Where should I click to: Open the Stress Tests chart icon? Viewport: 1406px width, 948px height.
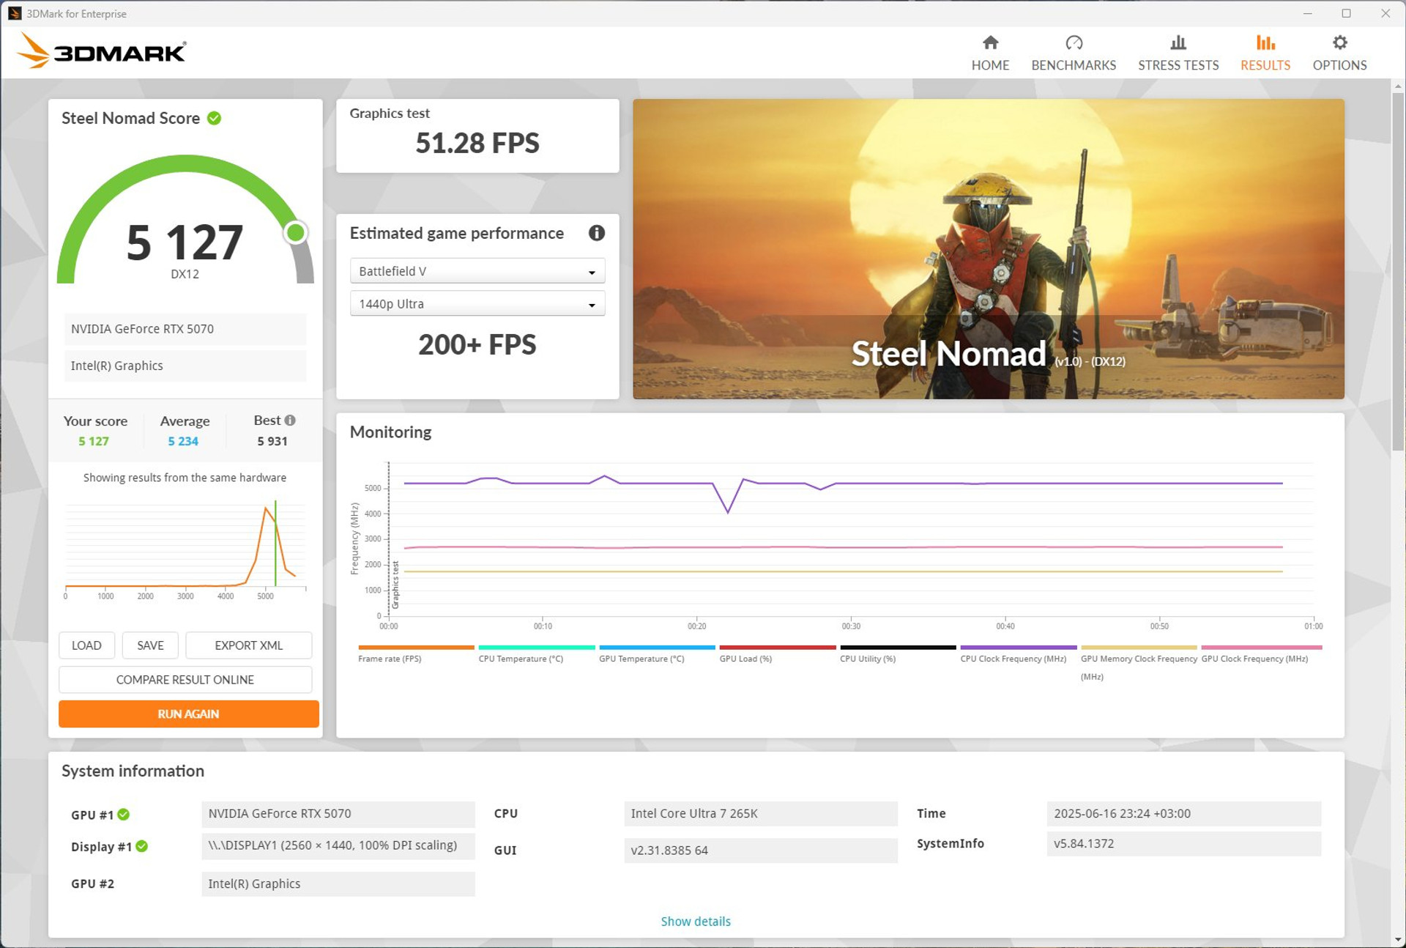pyautogui.click(x=1178, y=42)
